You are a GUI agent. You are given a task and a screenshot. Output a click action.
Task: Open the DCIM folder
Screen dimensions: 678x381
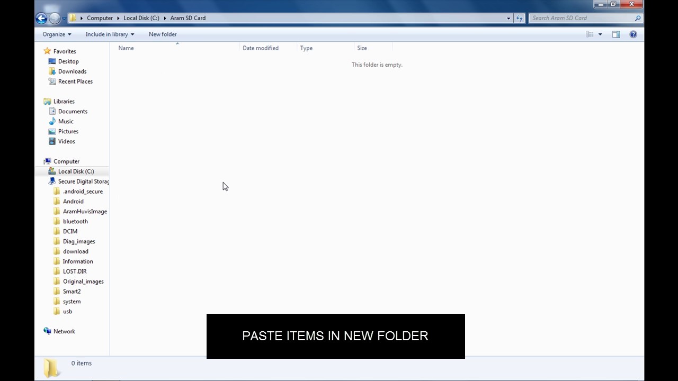70,232
